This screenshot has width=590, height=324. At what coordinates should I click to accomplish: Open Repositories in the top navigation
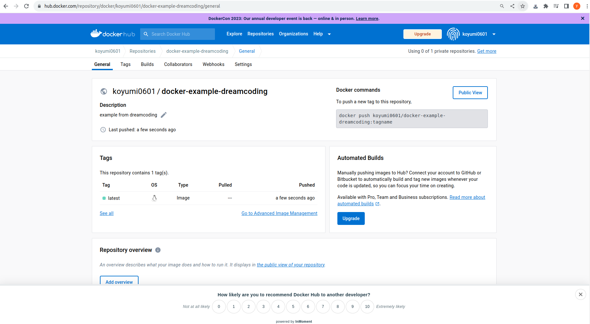coord(260,34)
